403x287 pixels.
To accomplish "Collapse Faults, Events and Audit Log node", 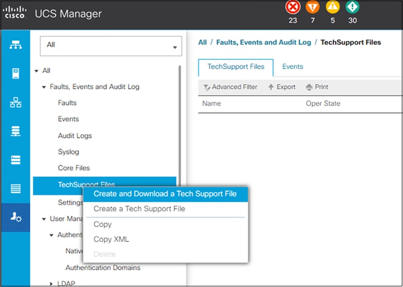I will (44, 87).
